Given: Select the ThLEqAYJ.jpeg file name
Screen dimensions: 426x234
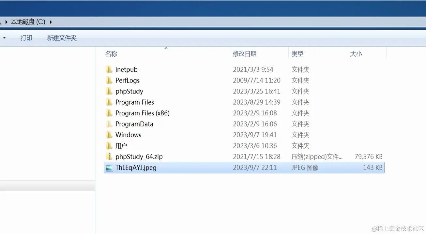Looking at the screenshot, I should (136, 168).
